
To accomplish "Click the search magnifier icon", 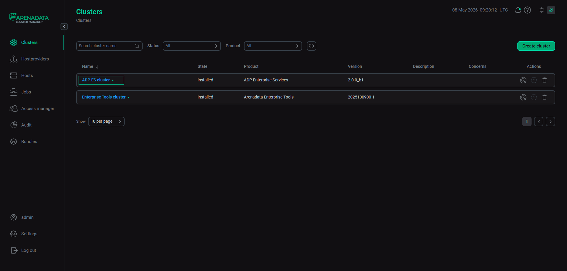I will click(x=137, y=46).
